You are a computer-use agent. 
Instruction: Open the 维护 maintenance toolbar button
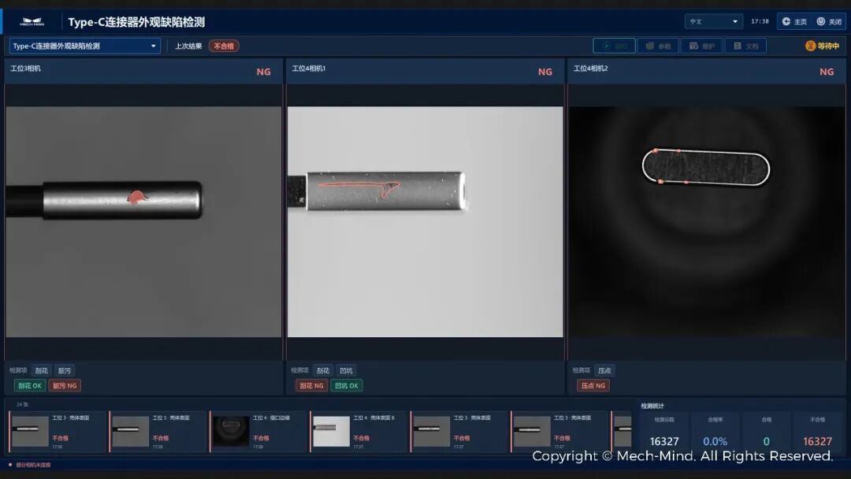coord(702,46)
